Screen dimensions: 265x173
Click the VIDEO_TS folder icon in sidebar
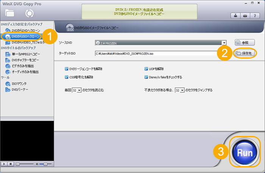click(x=8, y=42)
